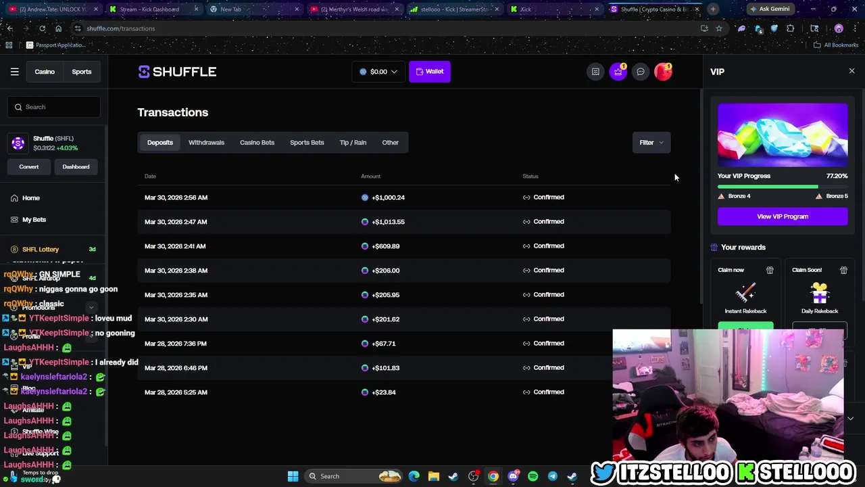
Task: Go back in browser history
Action: [x=9, y=28]
